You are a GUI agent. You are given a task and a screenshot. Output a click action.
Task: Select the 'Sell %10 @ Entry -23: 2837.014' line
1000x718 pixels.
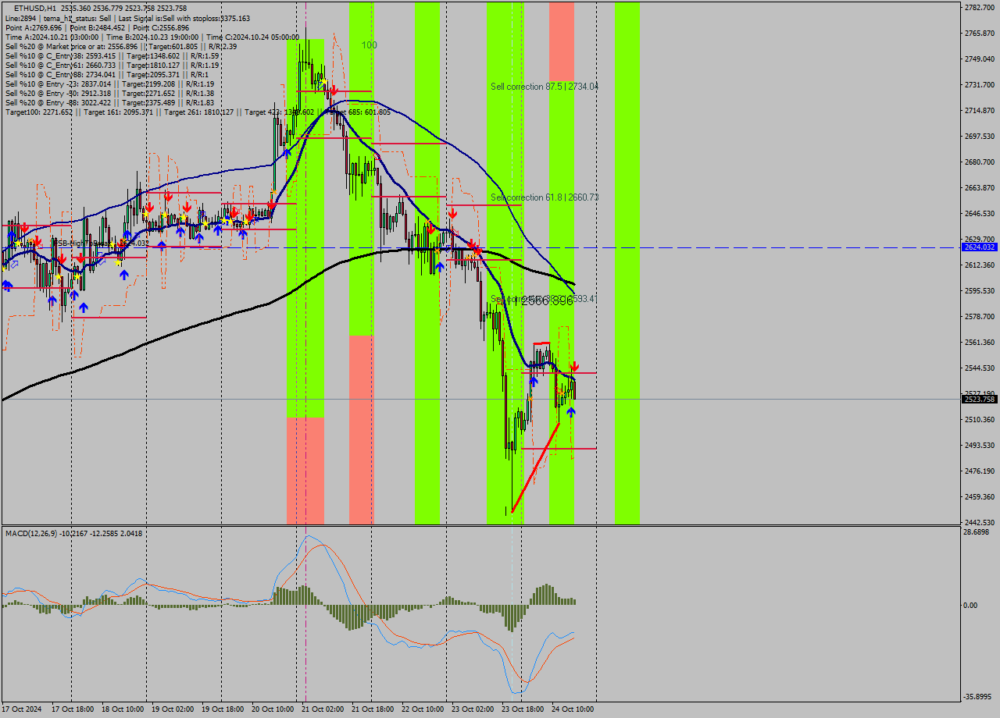coord(110,84)
